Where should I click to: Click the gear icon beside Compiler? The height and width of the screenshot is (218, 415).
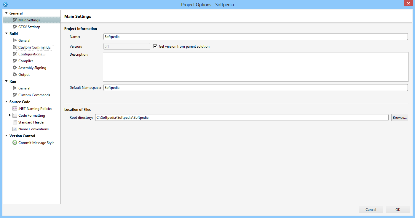[15, 61]
